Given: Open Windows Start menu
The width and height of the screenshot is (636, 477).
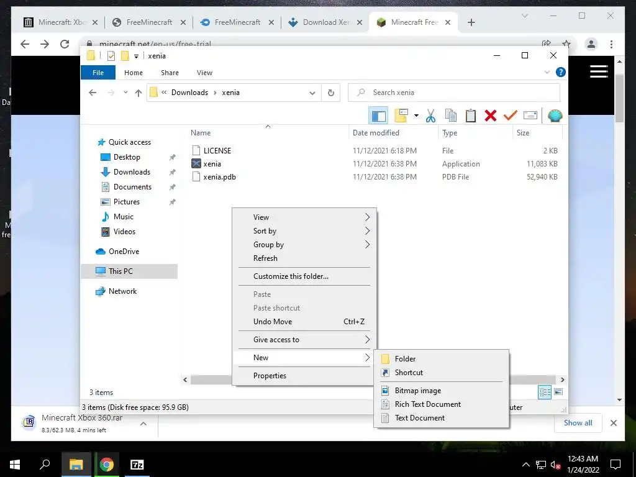Looking at the screenshot, I should click(x=15, y=465).
